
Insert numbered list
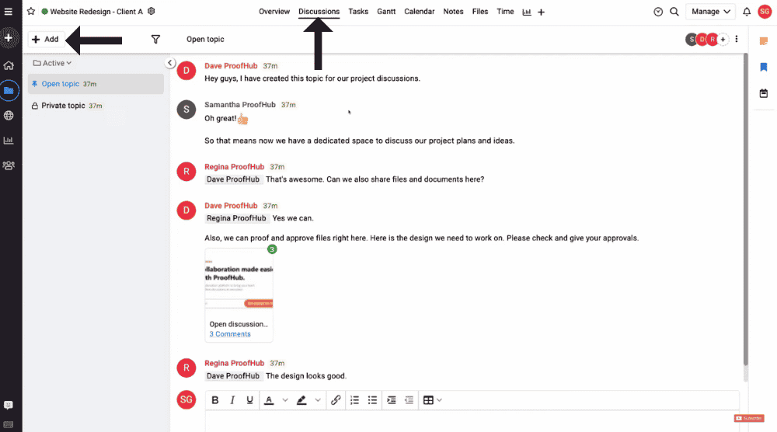[x=354, y=400]
